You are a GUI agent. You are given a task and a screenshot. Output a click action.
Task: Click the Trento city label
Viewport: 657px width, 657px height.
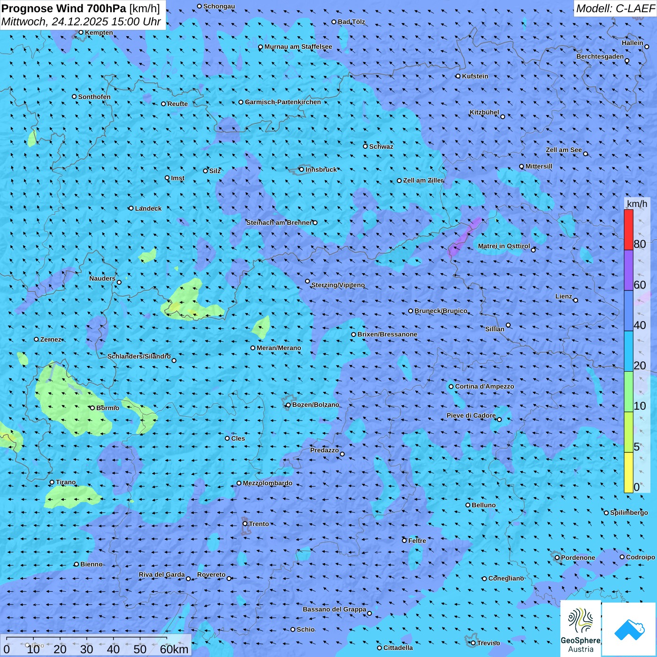pyautogui.click(x=259, y=524)
